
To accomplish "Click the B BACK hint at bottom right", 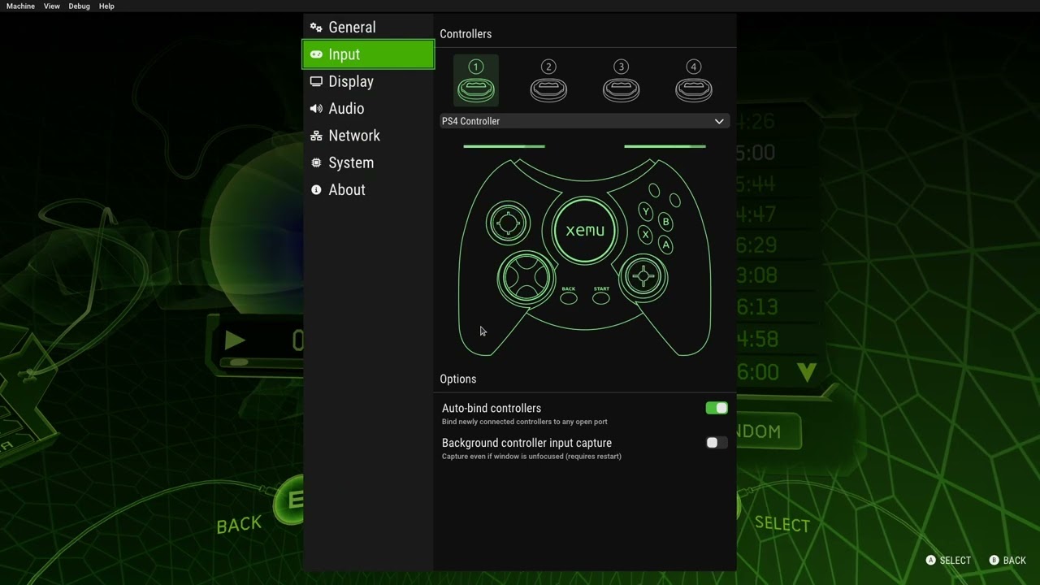I will click(1007, 561).
